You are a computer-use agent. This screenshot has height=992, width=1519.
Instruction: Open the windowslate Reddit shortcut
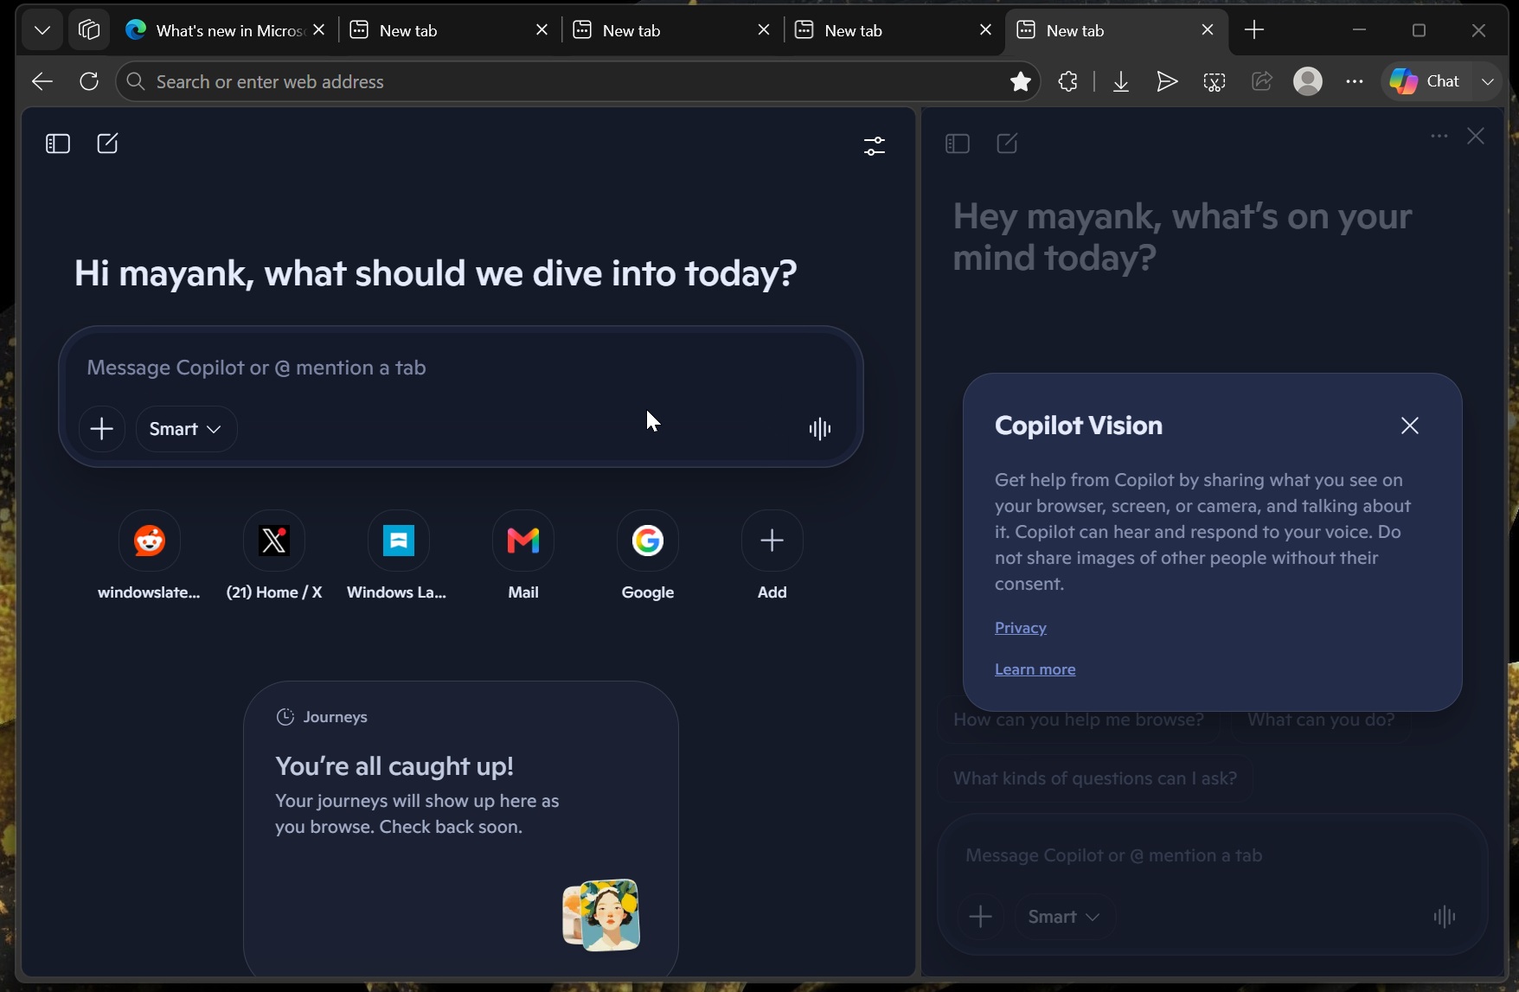[x=149, y=556]
